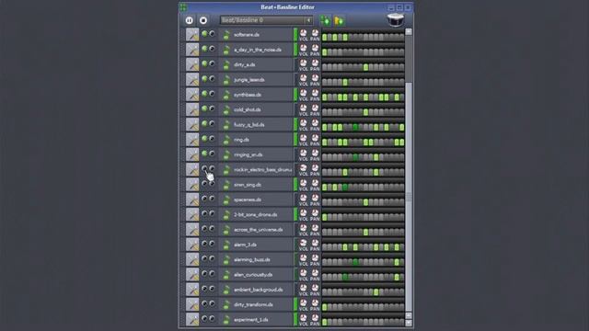This screenshot has height=331, width=589.
Task: Open the 2-bit_zone_drone.ds instrument window
Action: pyautogui.click(x=256, y=214)
